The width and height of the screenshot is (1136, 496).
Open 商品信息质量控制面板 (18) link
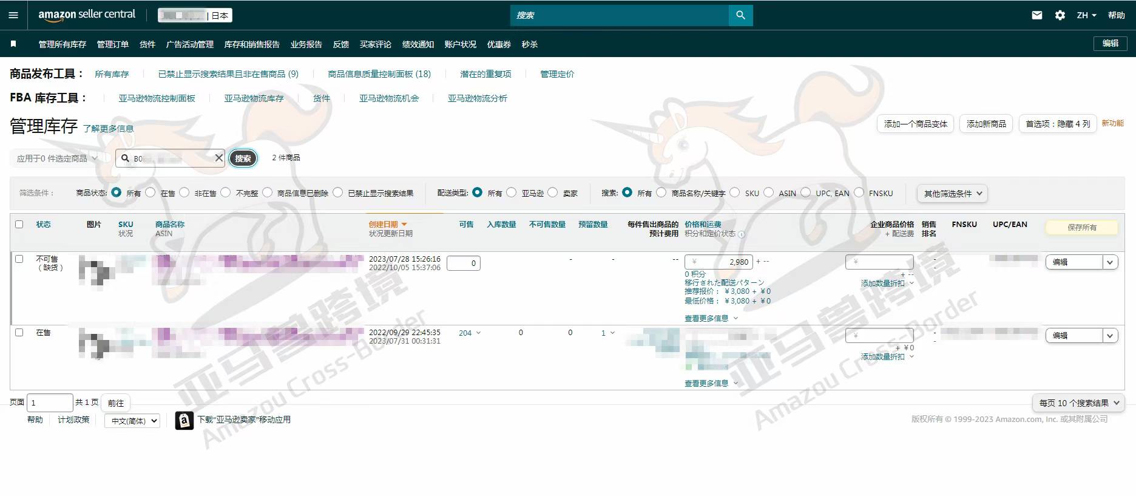click(379, 74)
